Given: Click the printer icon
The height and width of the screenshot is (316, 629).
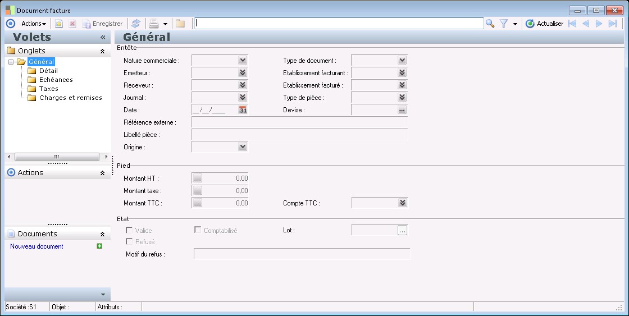Looking at the screenshot, I should pyautogui.click(x=154, y=24).
